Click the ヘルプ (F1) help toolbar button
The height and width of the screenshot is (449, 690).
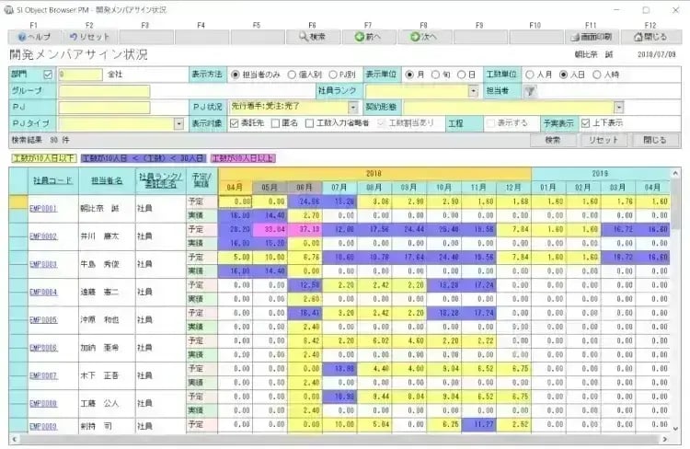(x=34, y=37)
